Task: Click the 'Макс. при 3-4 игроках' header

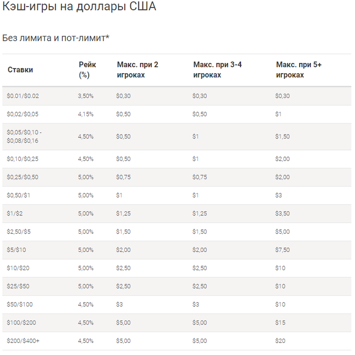Action: [x=218, y=70]
